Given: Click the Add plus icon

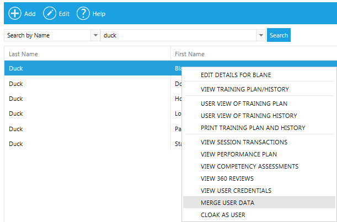Looking at the screenshot, I should pyautogui.click(x=15, y=13).
